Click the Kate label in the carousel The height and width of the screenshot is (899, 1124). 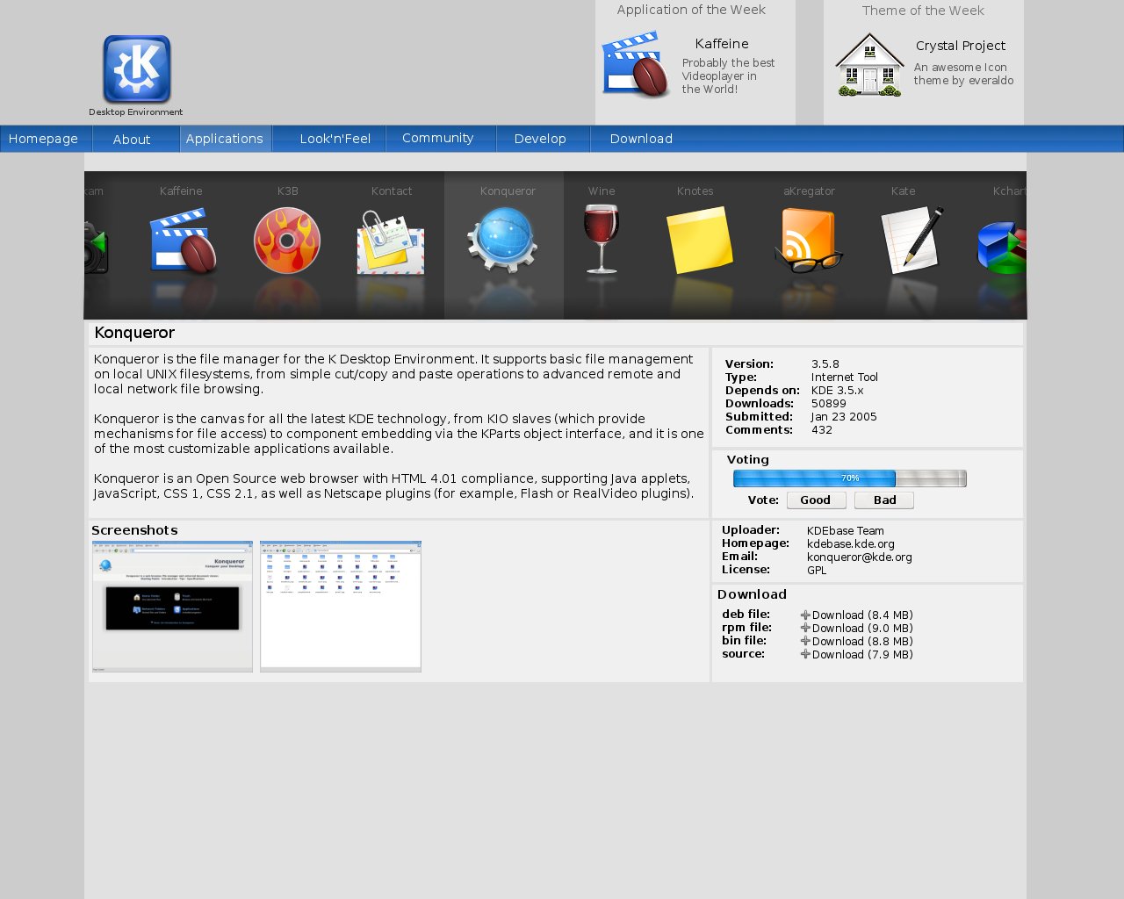point(904,191)
